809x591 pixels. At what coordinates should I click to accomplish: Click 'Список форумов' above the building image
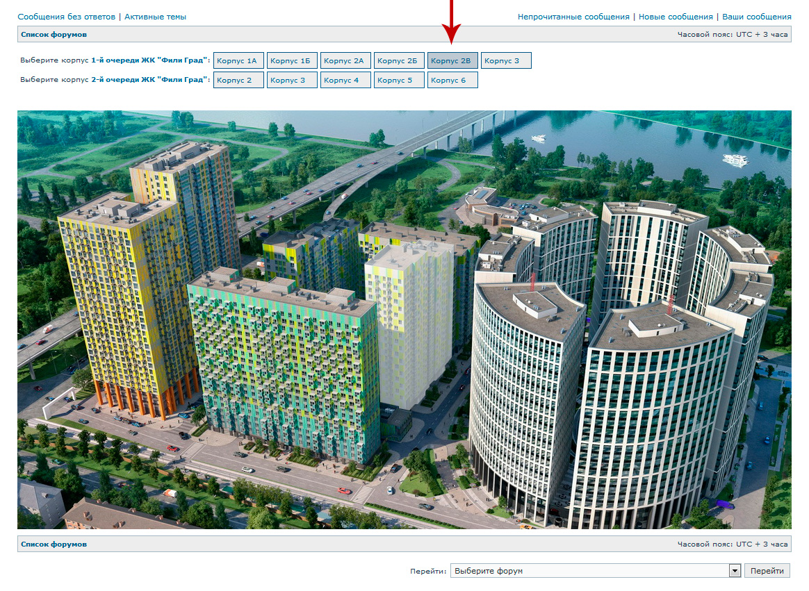pos(54,34)
